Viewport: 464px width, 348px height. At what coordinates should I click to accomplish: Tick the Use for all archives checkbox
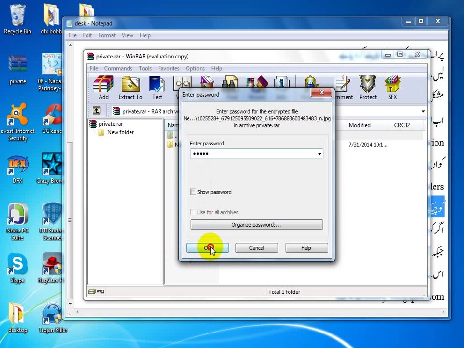coord(193,212)
